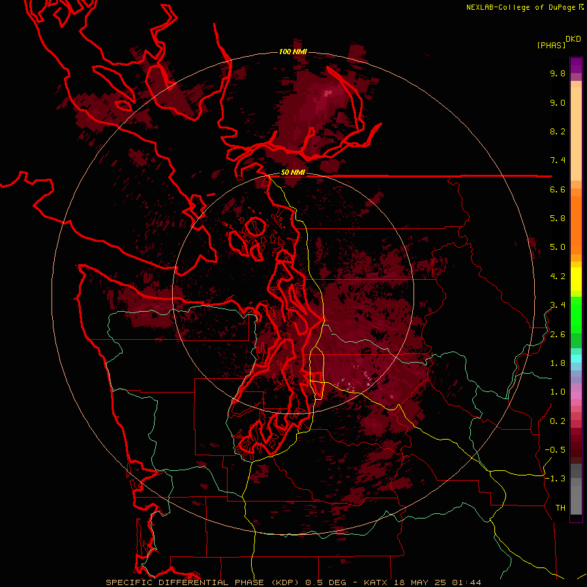Select the 8.2 legend value
The image size is (587, 587).
pos(558,131)
